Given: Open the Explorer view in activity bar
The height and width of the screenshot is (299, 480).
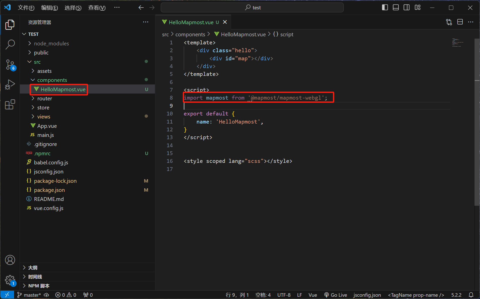Looking at the screenshot, I should (10, 25).
